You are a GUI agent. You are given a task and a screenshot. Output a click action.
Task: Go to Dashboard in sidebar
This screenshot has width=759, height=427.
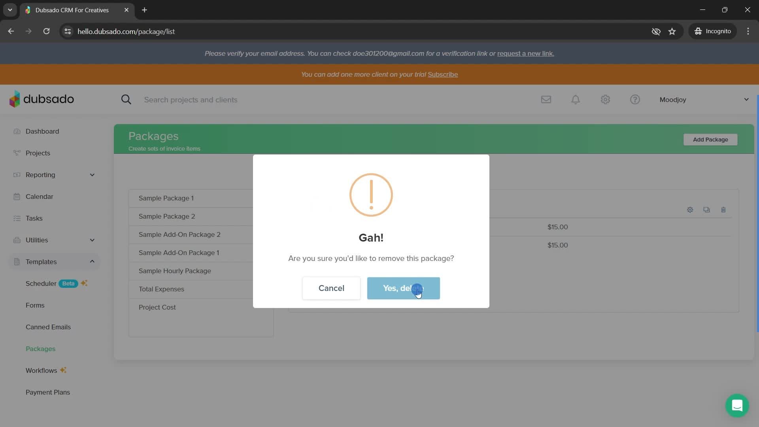click(42, 131)
